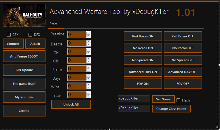Increase Score value with up arrow

tap(88, 68)
